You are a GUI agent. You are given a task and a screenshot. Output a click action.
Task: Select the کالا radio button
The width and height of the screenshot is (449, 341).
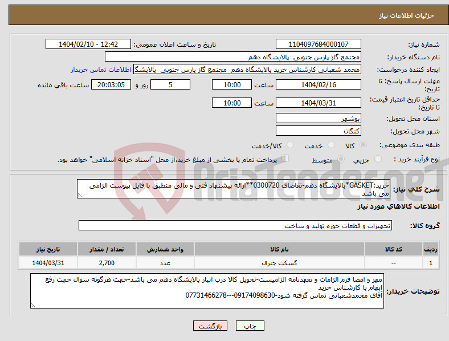(x=363, y=145)
